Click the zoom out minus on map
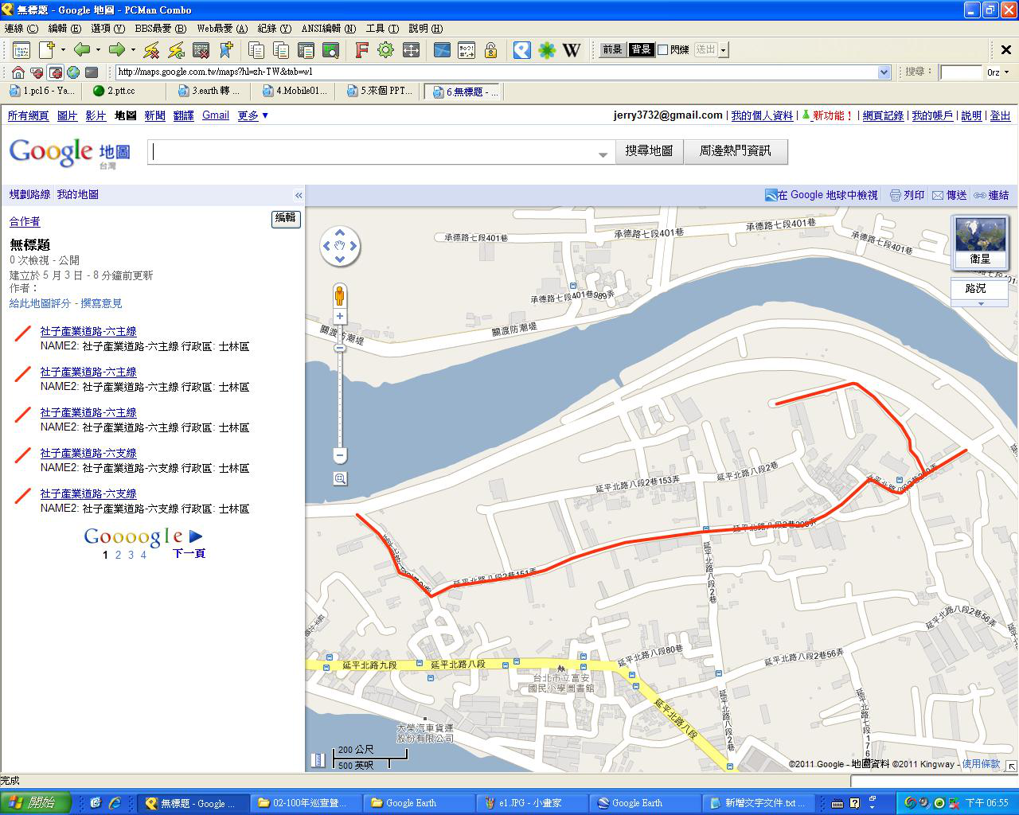The image size is (1019, 815). tap(340, 456)
